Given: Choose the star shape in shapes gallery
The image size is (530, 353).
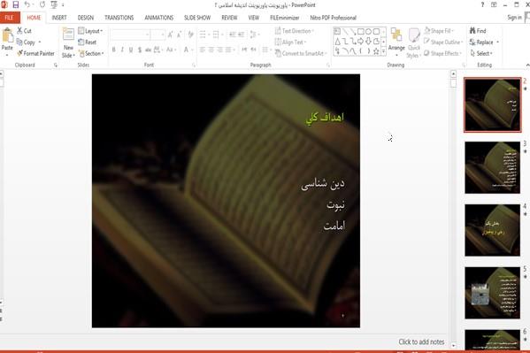Looking at the screenshot, I should pyautogui.click(x=376, y=51).
